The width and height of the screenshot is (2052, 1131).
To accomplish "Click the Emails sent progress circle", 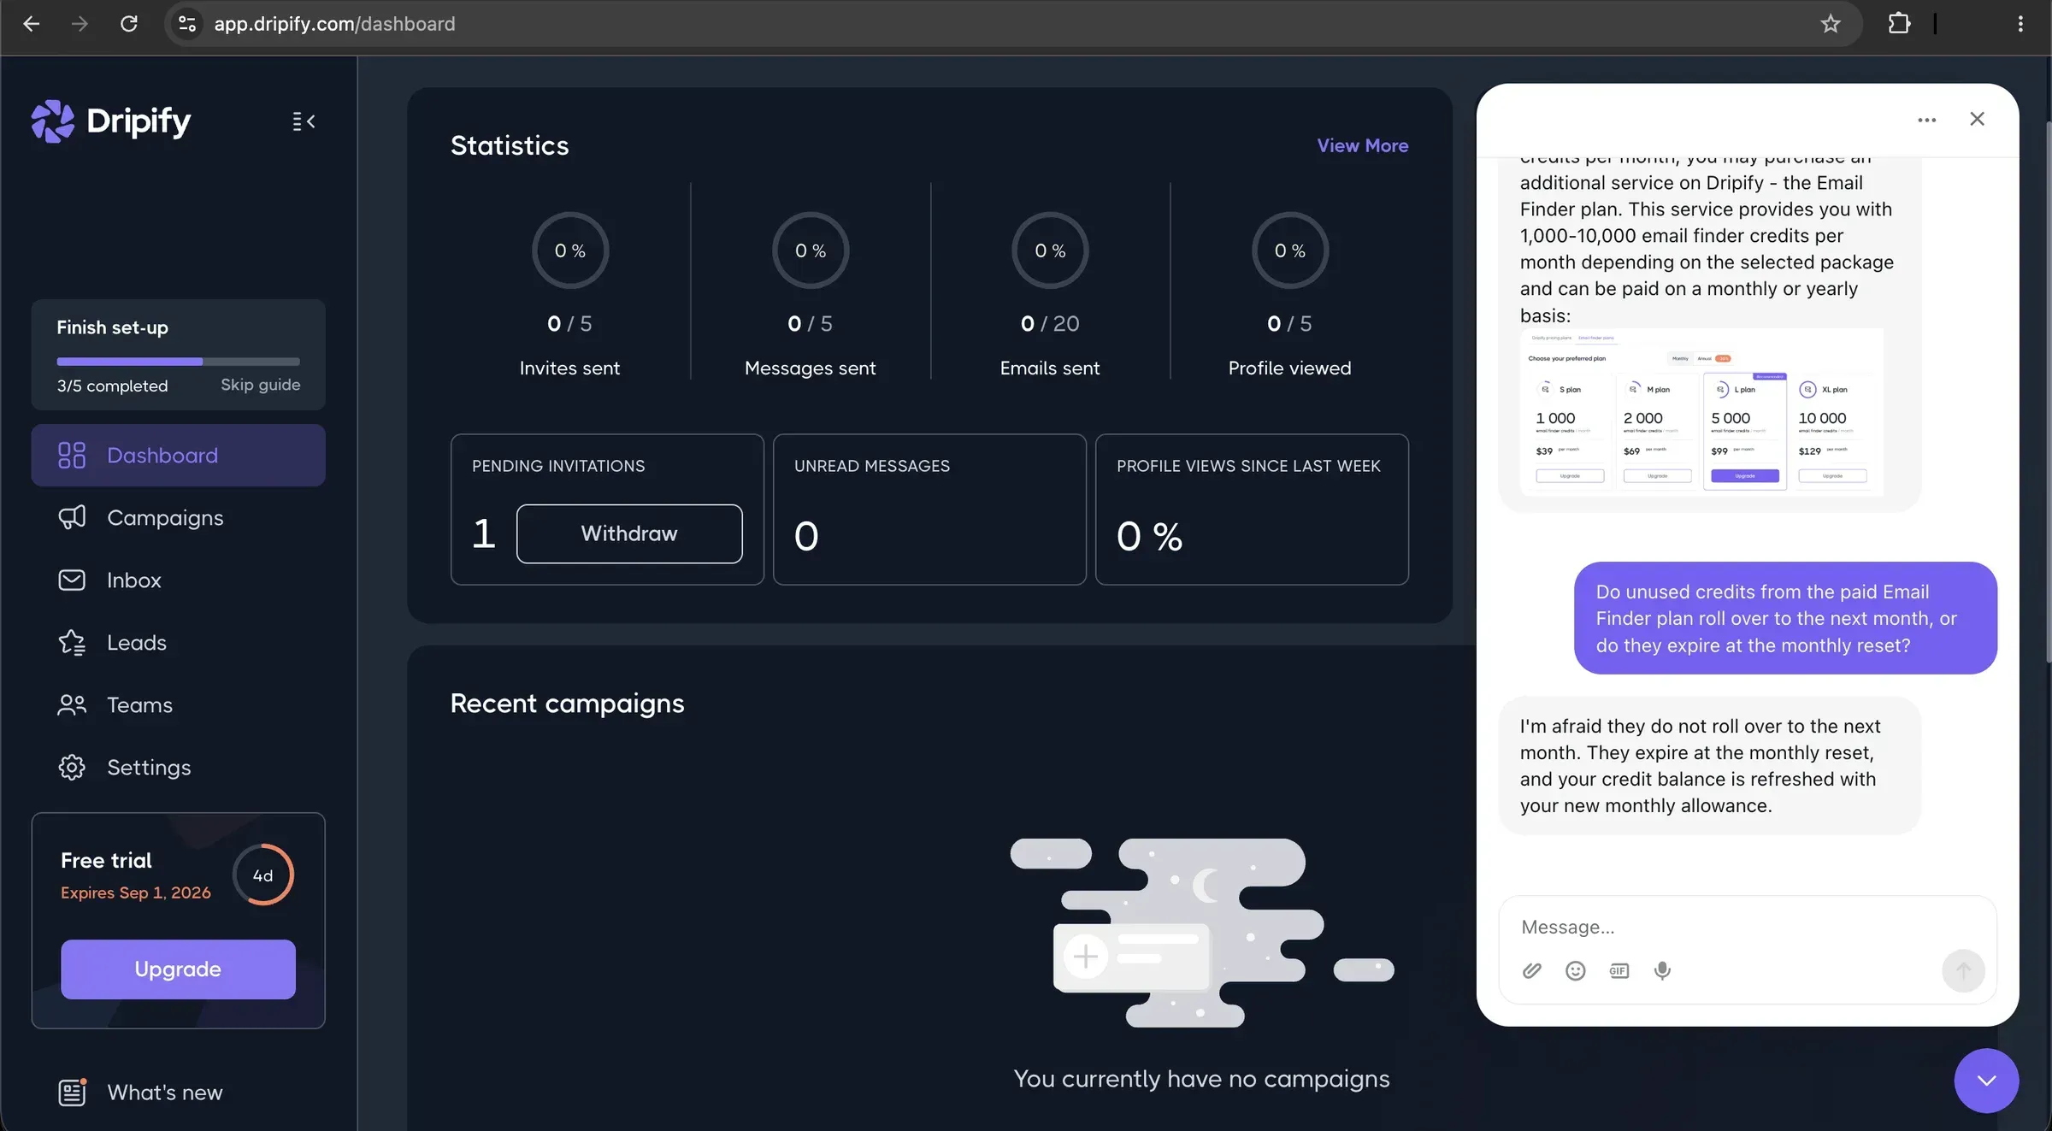I will (1049, 250).
